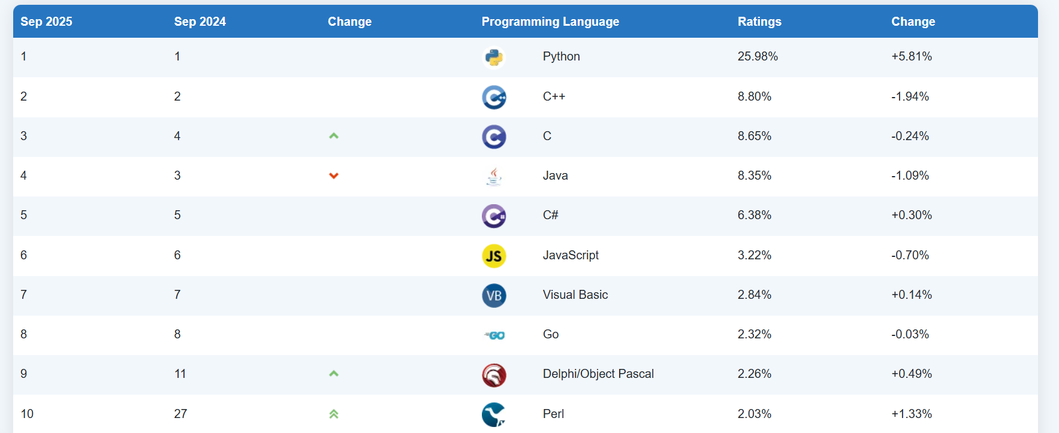Click the Sep 2024 column header
Viewport: 1059px width, 433px height.
tap(200, 22)
